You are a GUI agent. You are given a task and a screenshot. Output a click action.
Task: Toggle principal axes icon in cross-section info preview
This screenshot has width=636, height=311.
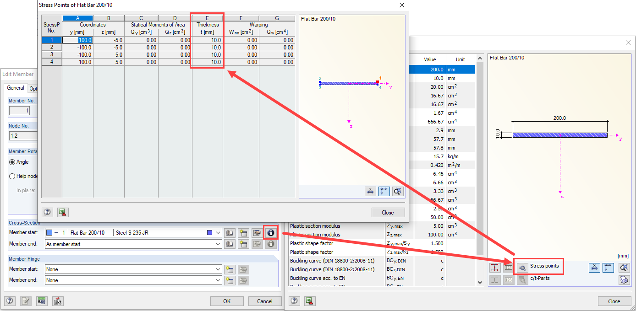(608, 268)
